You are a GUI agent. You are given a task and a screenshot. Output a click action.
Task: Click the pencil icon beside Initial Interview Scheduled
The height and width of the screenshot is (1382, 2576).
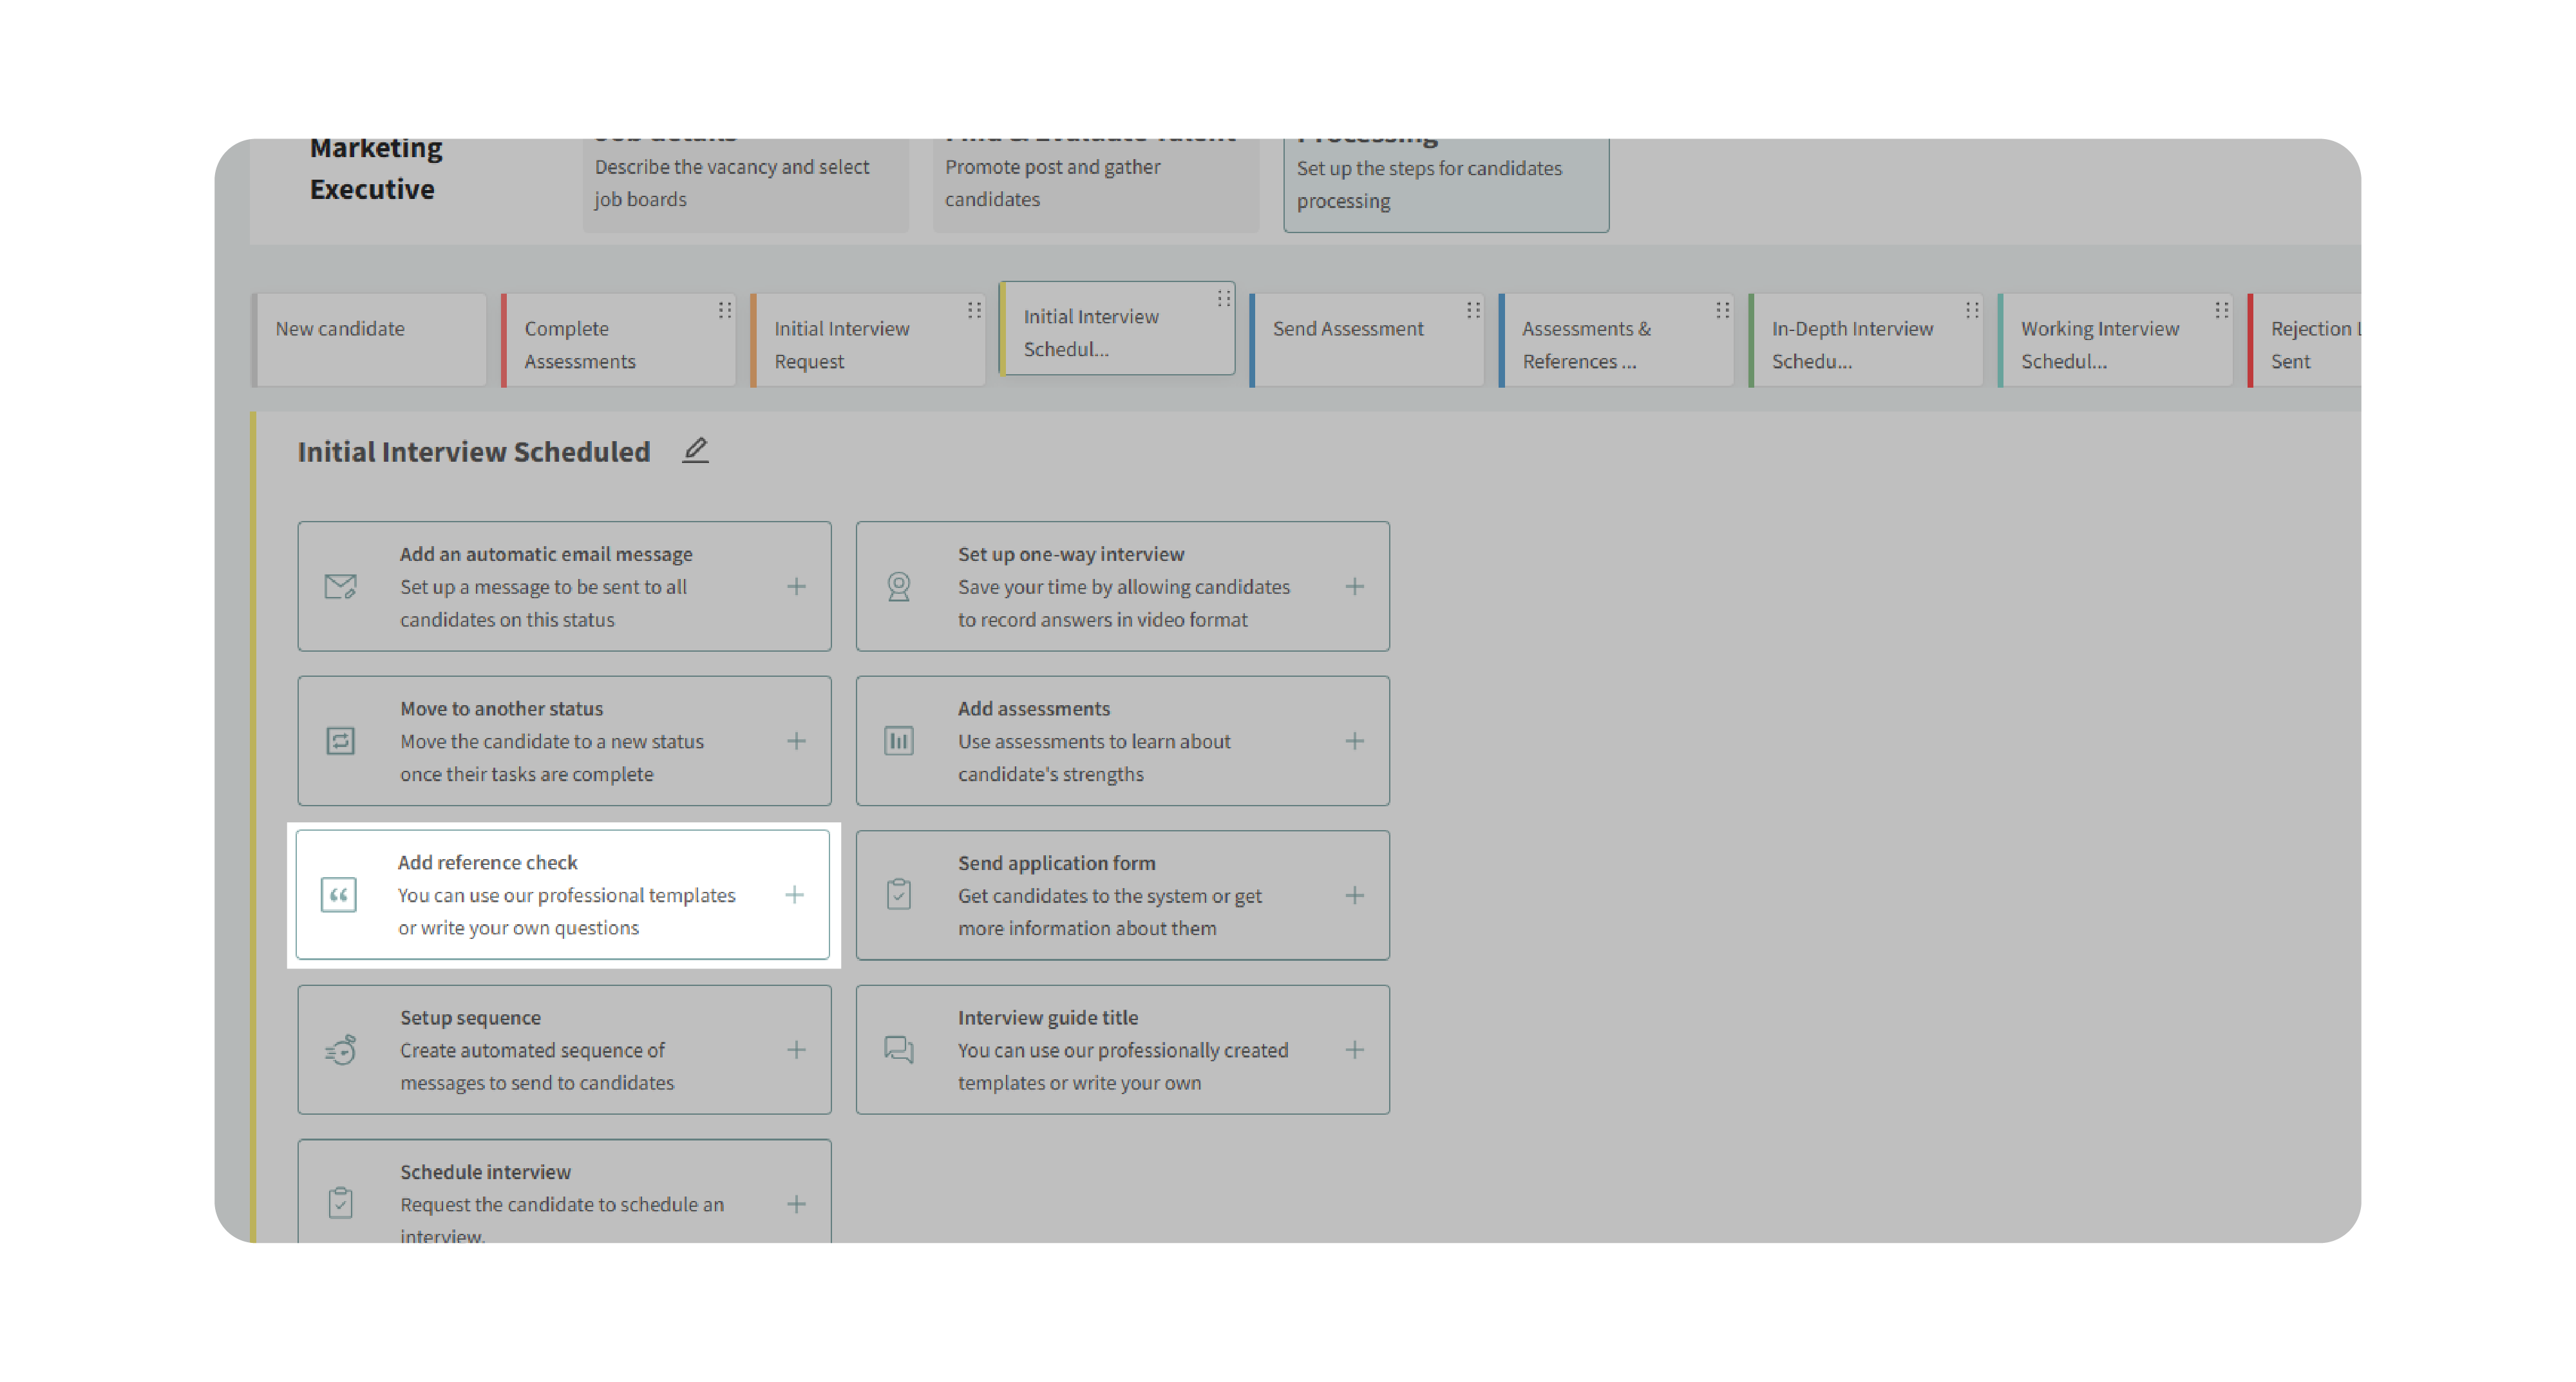pyautogui.click(x=695, y=450)
